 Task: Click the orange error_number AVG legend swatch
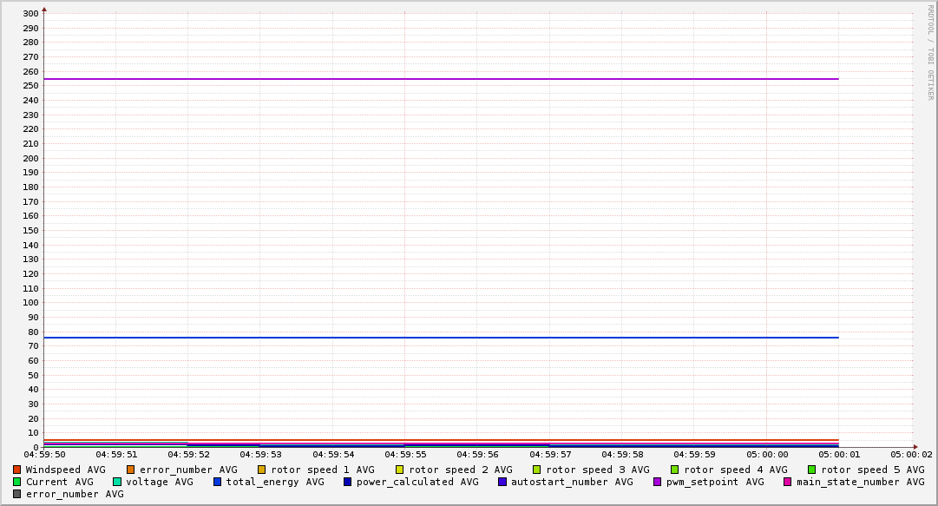(x=130, y=470)
